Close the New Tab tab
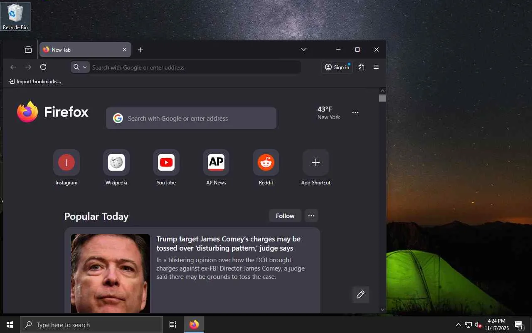This screenshot has height=333, width=532. click(125, 50)
